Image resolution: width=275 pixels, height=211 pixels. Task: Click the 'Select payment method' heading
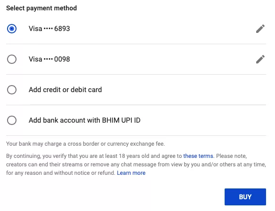point(41,8)
